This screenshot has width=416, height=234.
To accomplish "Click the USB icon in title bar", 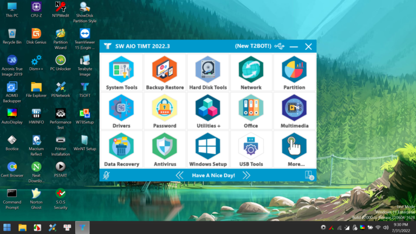I will 279,46.
